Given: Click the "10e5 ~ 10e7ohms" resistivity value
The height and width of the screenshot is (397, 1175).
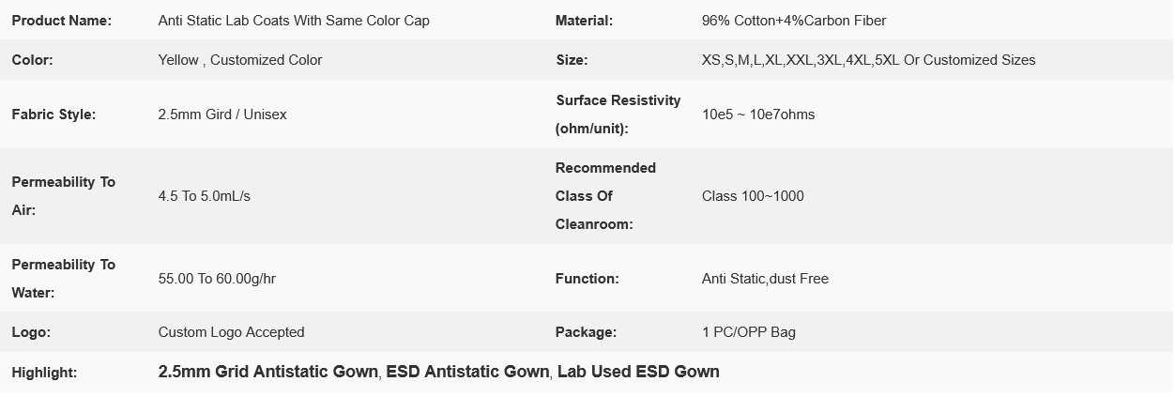Looking at the screenshot, I should (x=758, y=115).
